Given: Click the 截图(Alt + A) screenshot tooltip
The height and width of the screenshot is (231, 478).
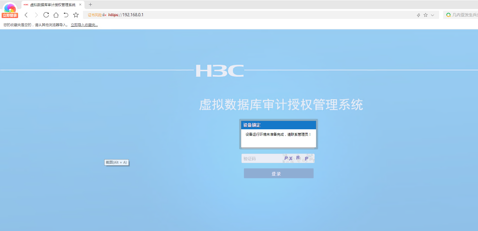Looking at the screenshot, I should (116, 162).
